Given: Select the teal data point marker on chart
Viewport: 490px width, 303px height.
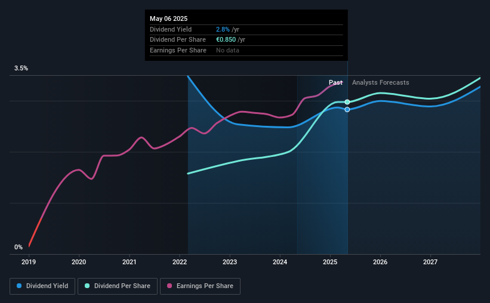Looking at the screenshot, I should click(347, 102).
